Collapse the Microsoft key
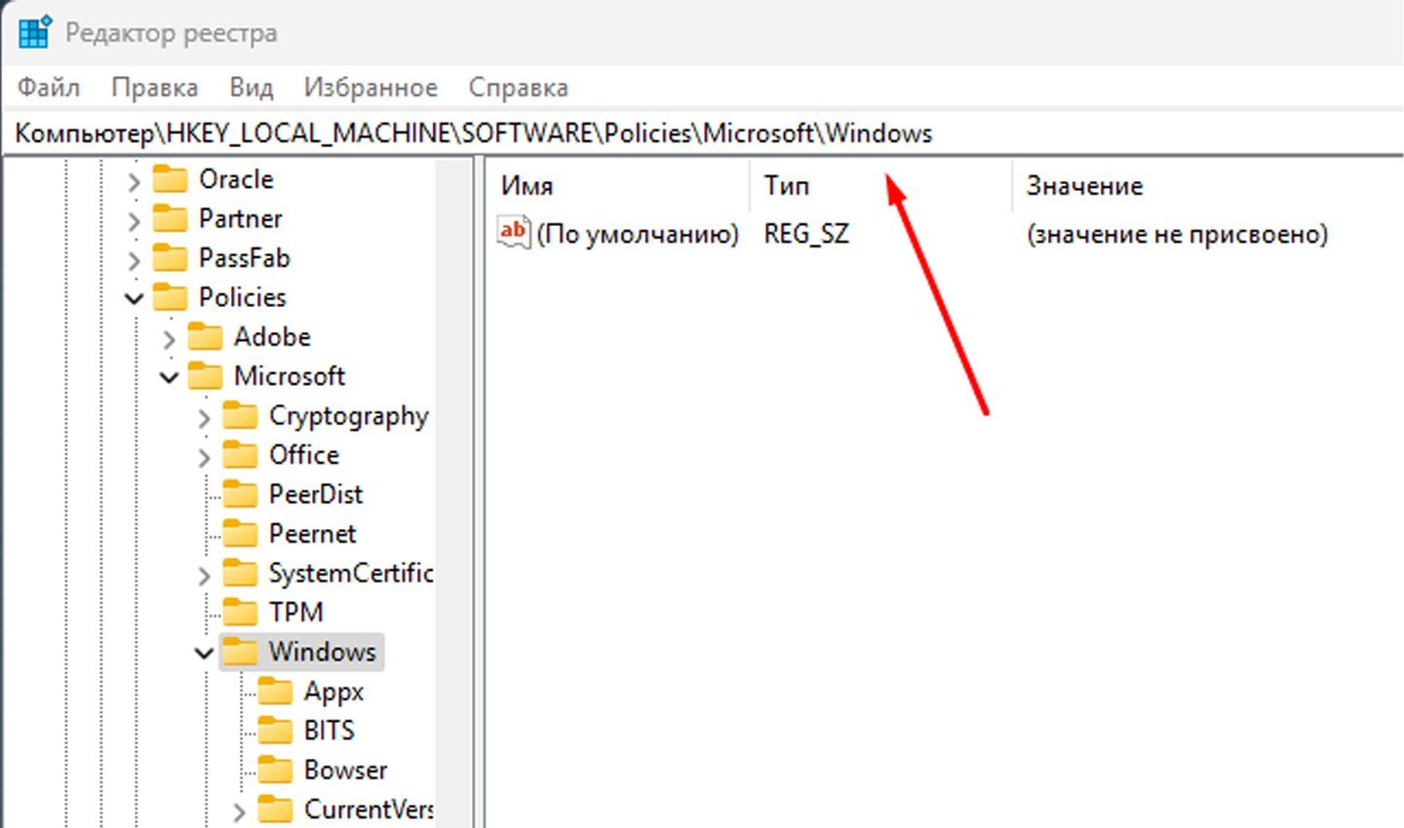The height and width of the screenshot is (828, 1404). 169,377
